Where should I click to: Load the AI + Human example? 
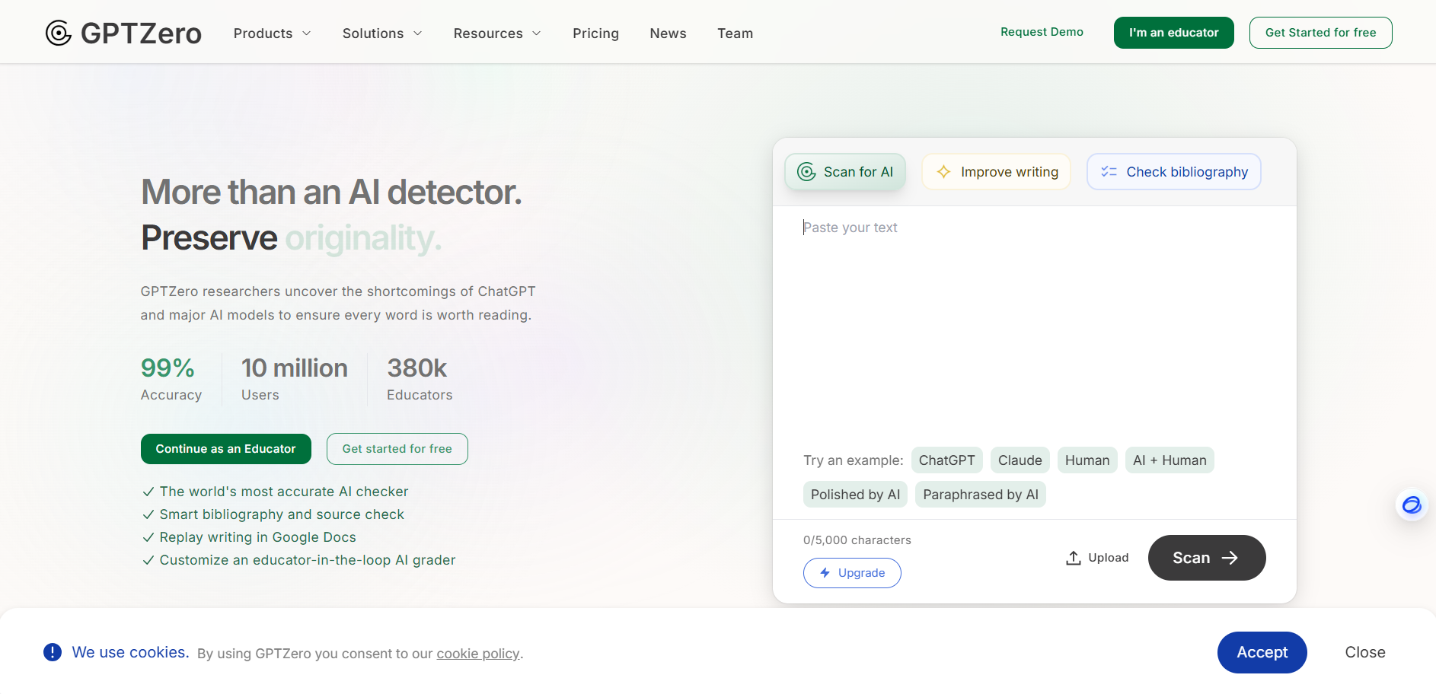(x=1170, y=460)
